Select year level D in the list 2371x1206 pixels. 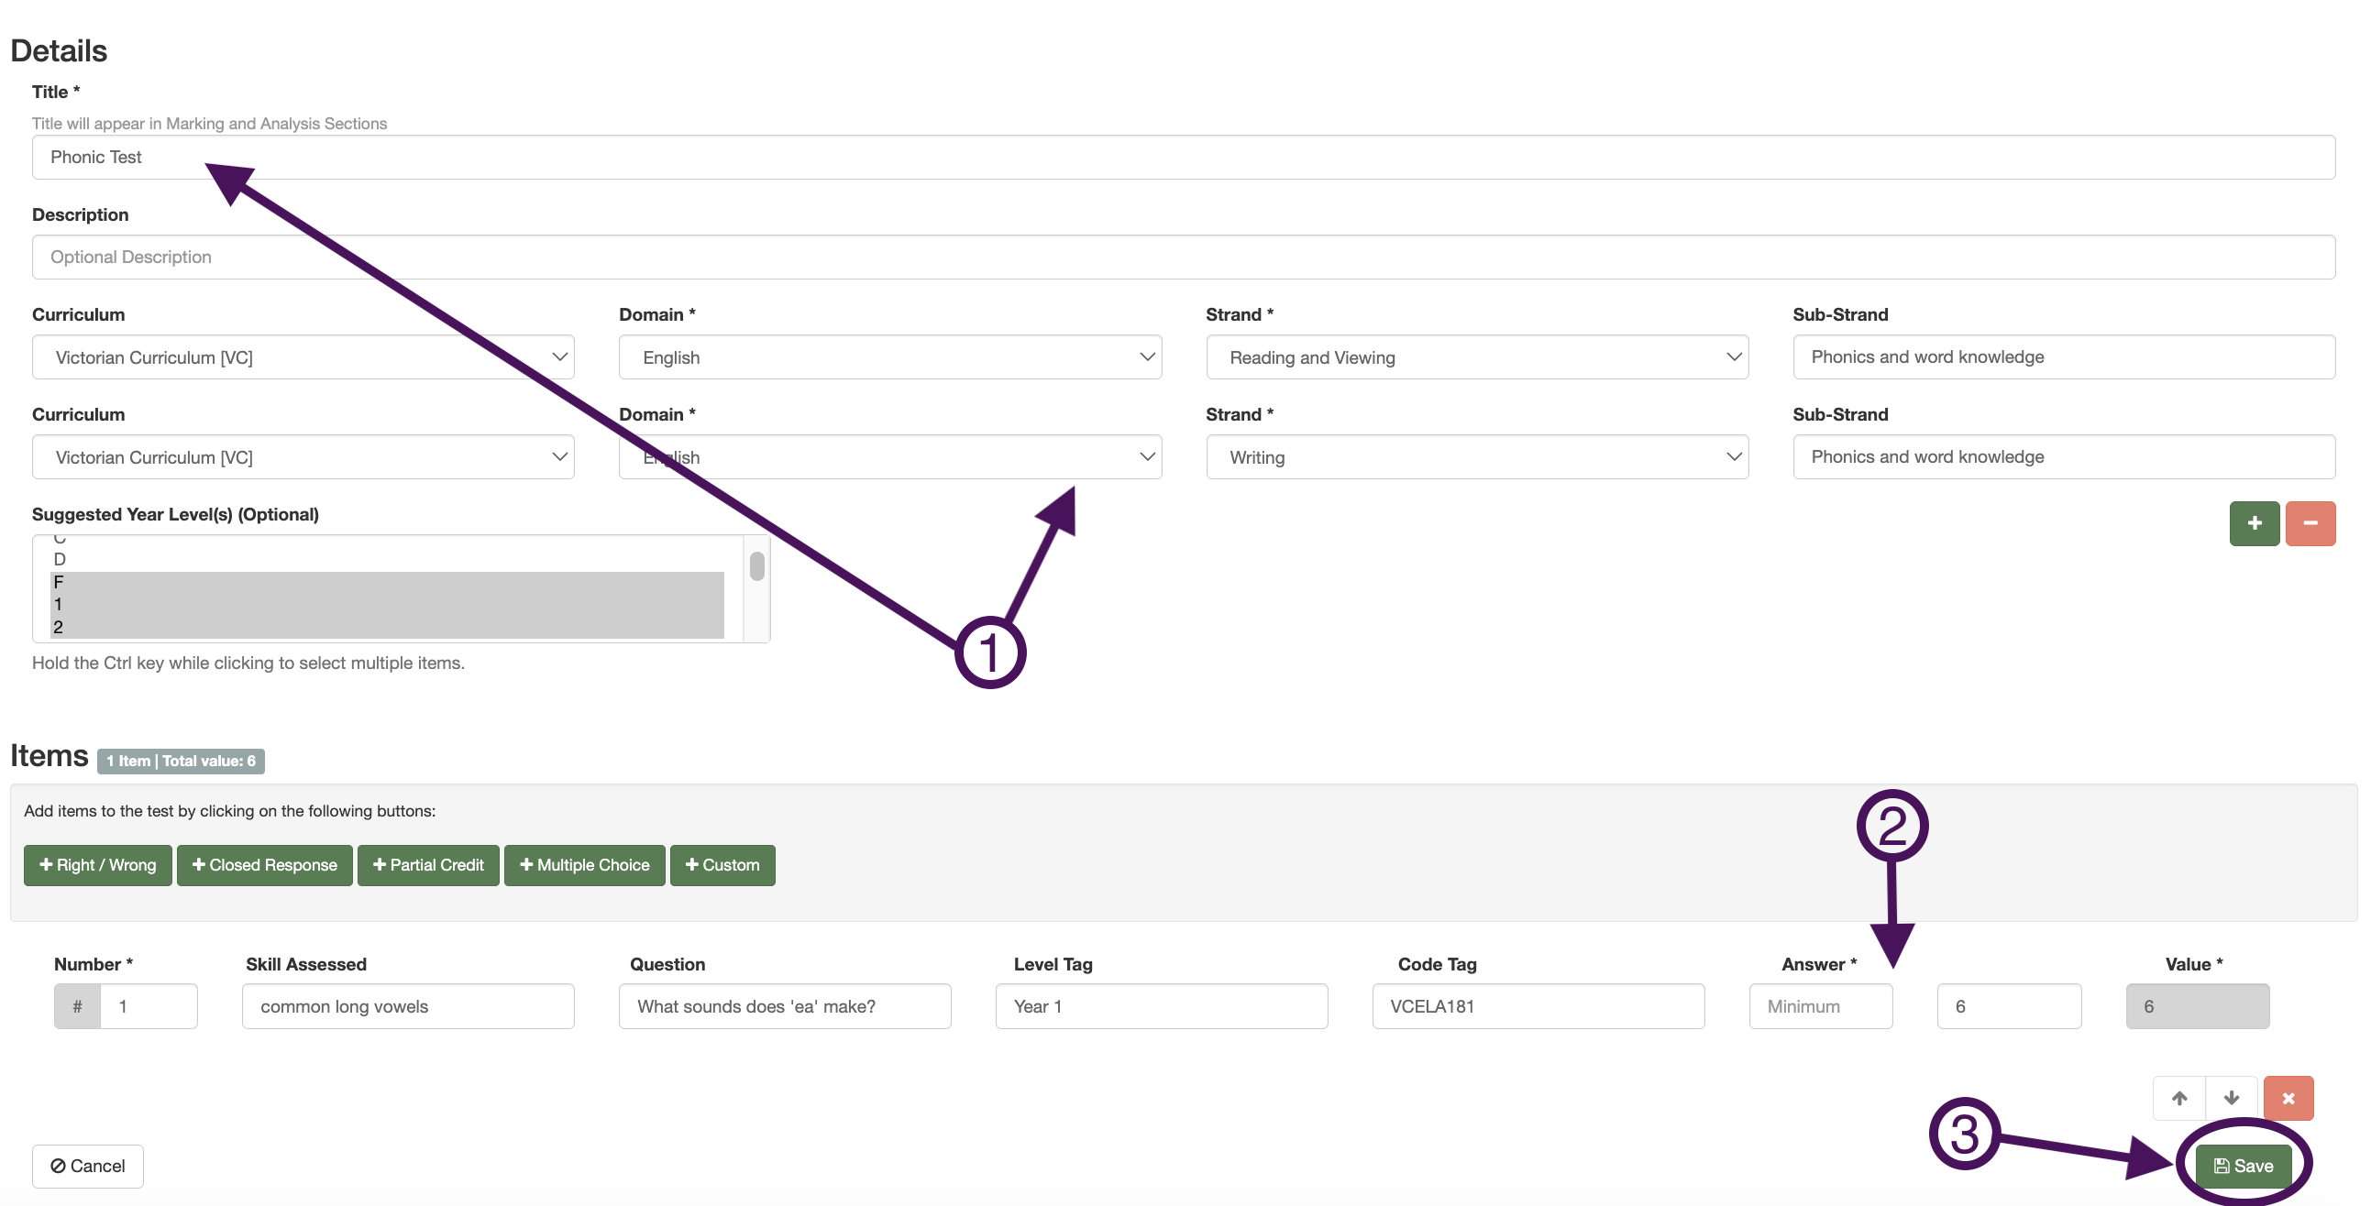pyautogui.click(x=387, y=559)
